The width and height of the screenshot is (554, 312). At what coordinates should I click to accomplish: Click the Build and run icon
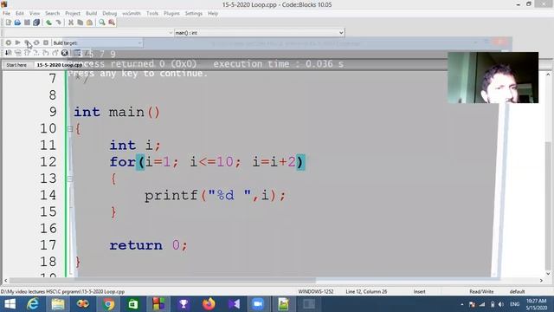click(x=27, y=42)
